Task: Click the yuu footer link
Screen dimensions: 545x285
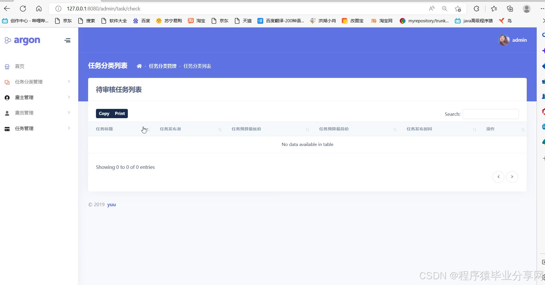Action: tap(112, 204)
